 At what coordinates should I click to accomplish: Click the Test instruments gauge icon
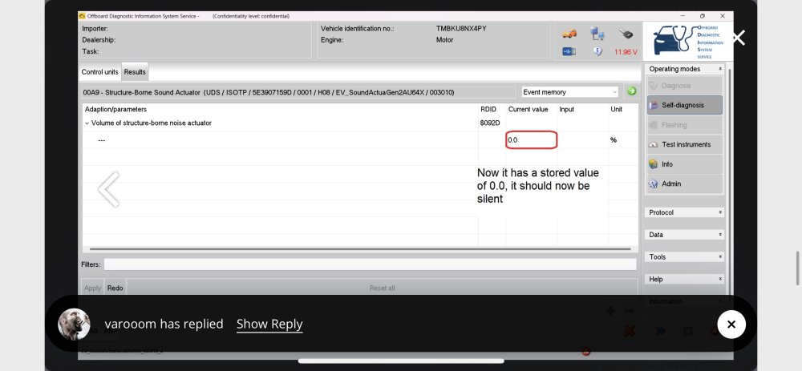653,144
